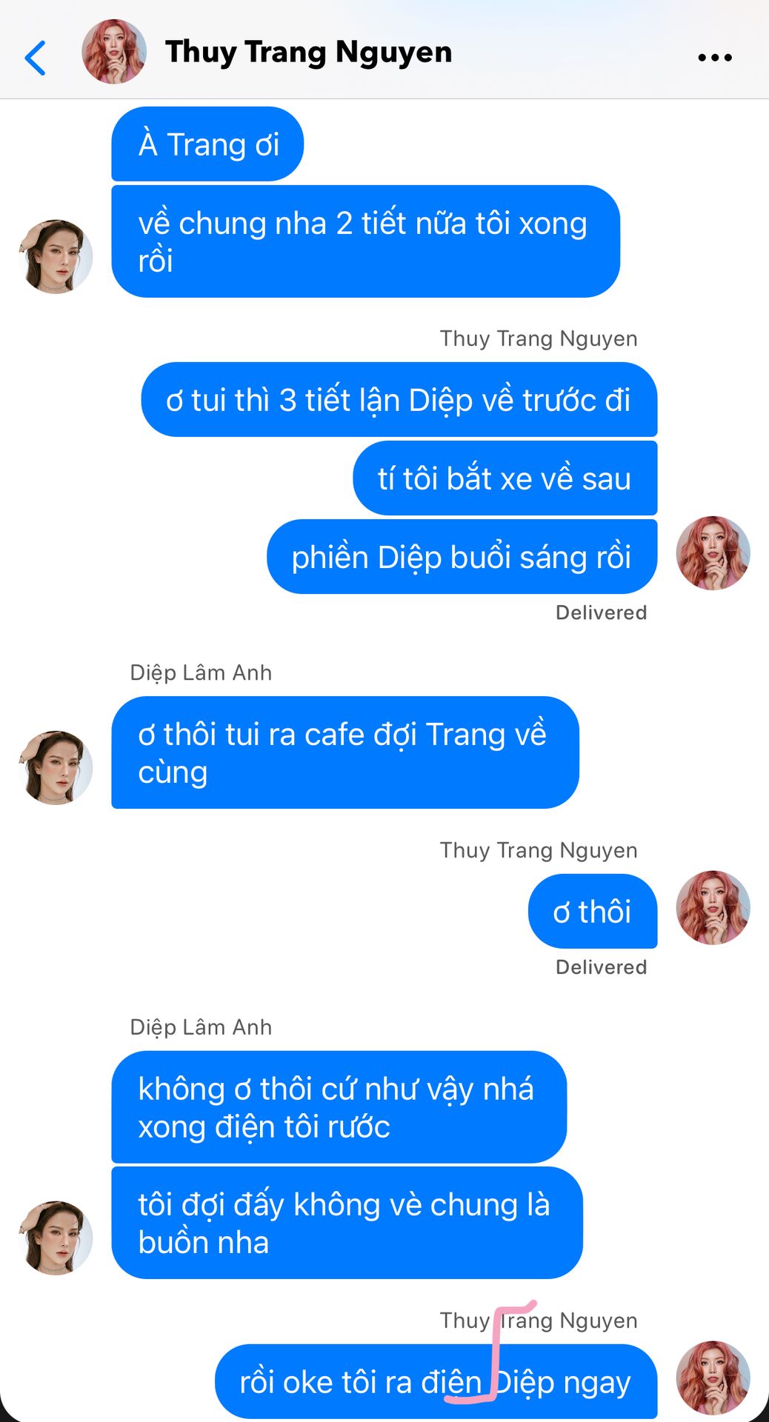Screen dimensions: 769x1422
Task: Tap message 'về chung nha 2 tiết nữa'
Action: [x=365, y=241]
